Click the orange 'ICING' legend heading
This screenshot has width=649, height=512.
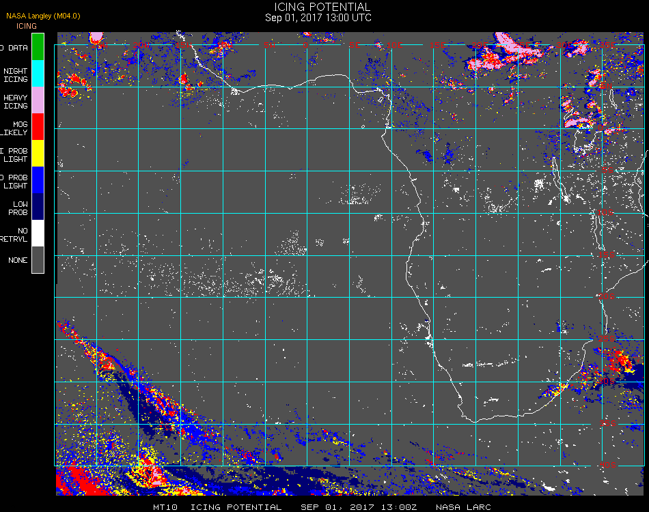27,26
